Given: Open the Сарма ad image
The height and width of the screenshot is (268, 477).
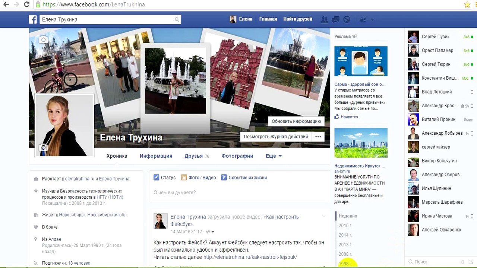Looking at the screenshot, I should click(x=361, y=61).
